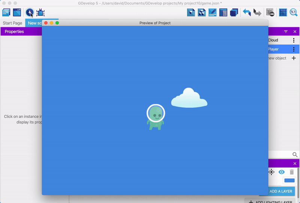Switch to the Start Page tab

point(12,23)
